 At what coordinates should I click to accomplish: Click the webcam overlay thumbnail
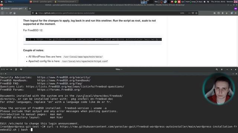[x=219, y=89]
